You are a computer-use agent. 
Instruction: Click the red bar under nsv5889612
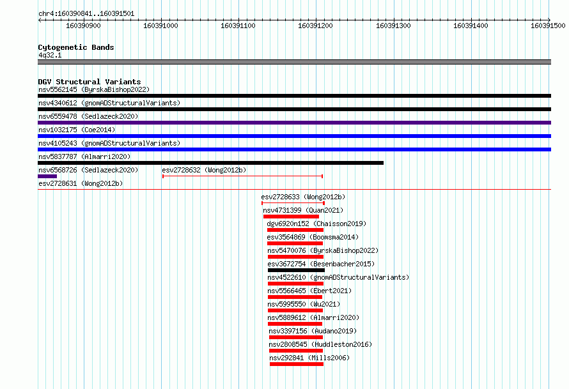click(295, 324)
